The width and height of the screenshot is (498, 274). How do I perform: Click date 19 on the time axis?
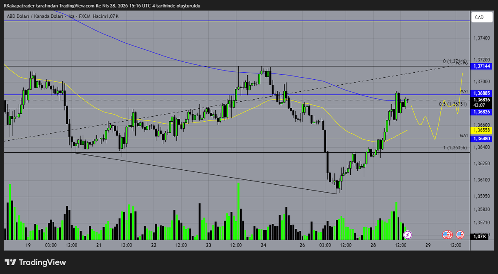point(28,245)
